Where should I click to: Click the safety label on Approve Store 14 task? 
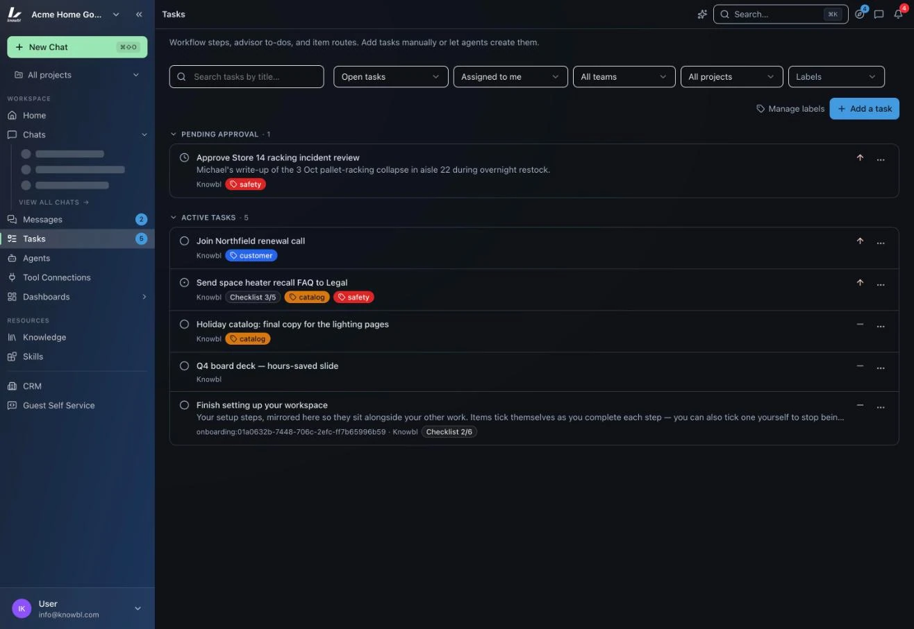click(246, 184)
